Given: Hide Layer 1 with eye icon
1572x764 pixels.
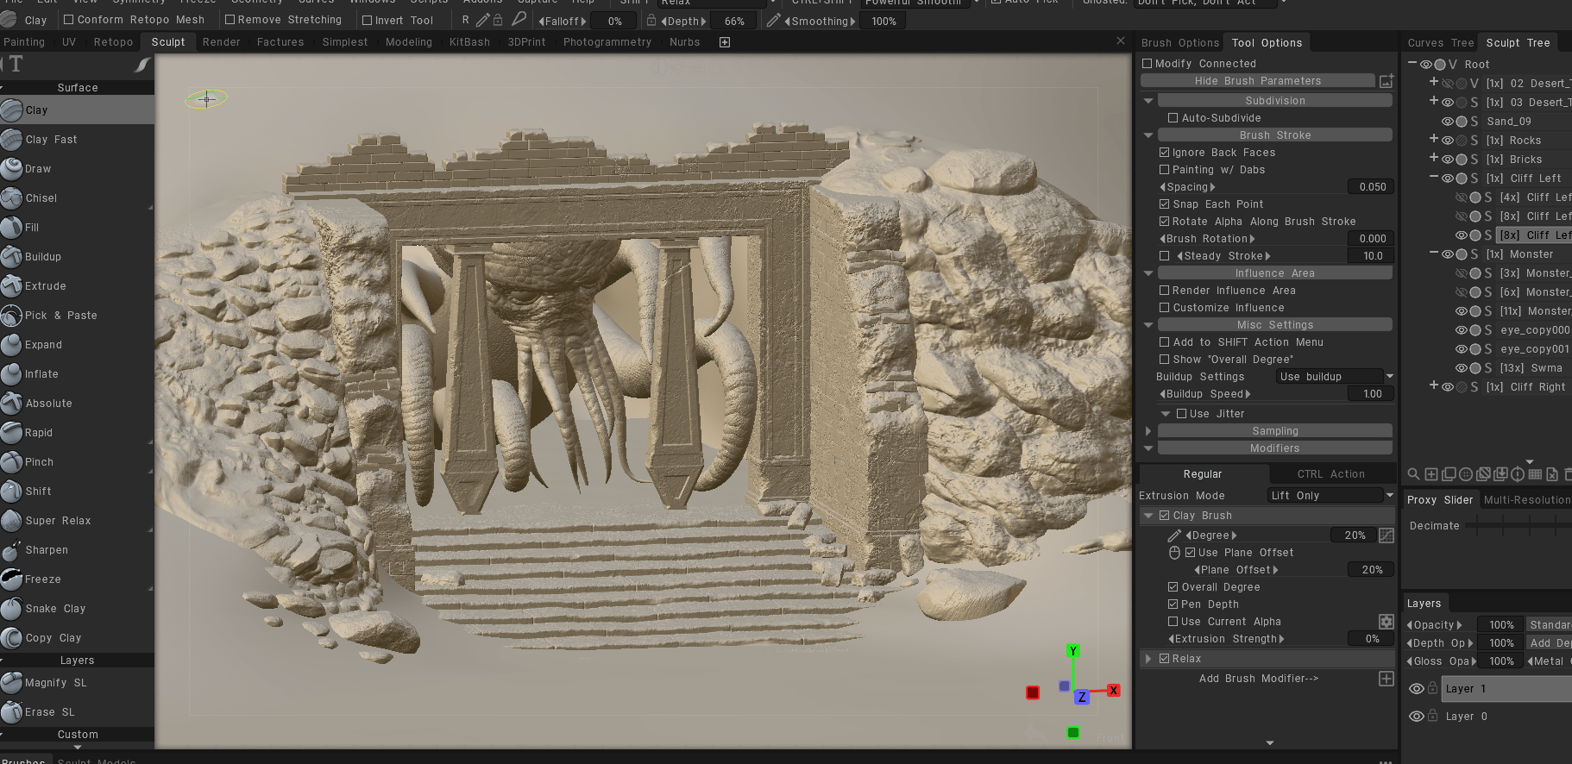Looking at the screenshot, I should (1416, 689).
